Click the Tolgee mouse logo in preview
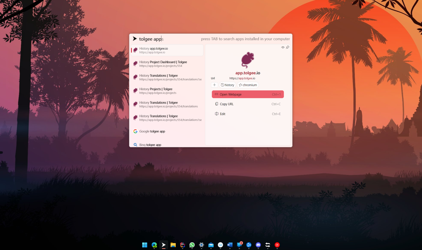 (248, 60)
